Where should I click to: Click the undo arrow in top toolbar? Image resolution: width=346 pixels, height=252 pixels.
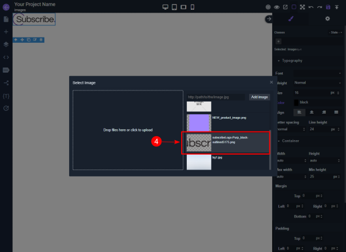[311, 7]
